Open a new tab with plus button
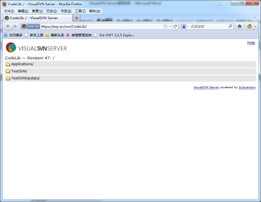 click(76, 18)
